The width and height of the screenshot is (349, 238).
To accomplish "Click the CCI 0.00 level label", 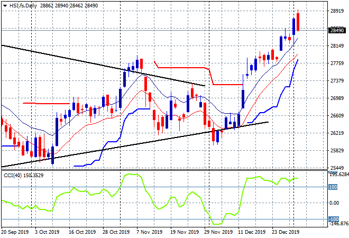I will click(334, 203).
